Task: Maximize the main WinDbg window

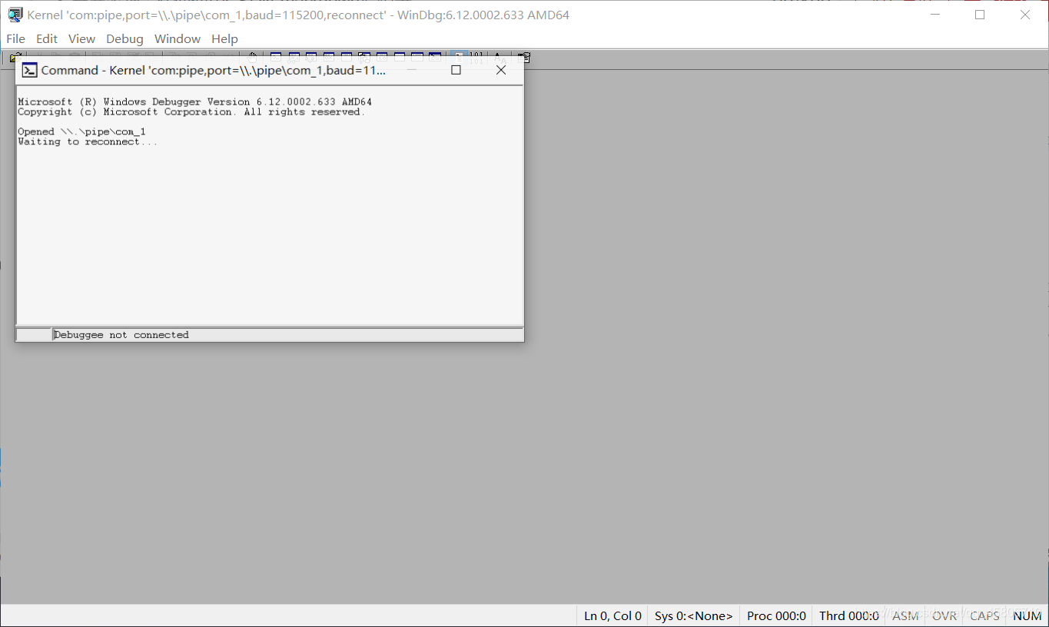Action: pyautogui.click(x=980, y=15)
